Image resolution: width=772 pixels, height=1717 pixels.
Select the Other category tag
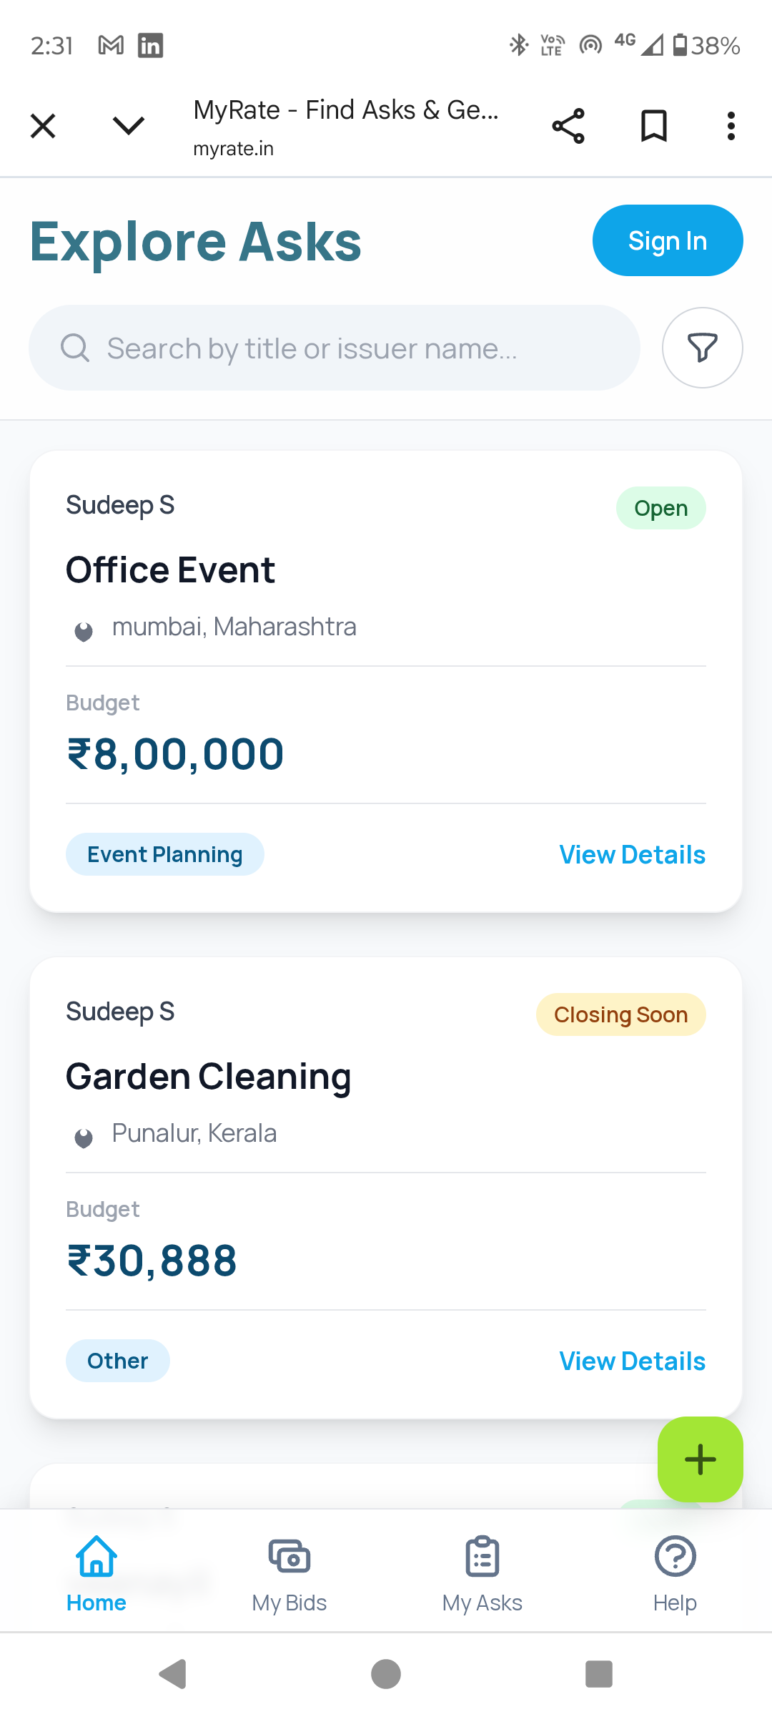118,1361
